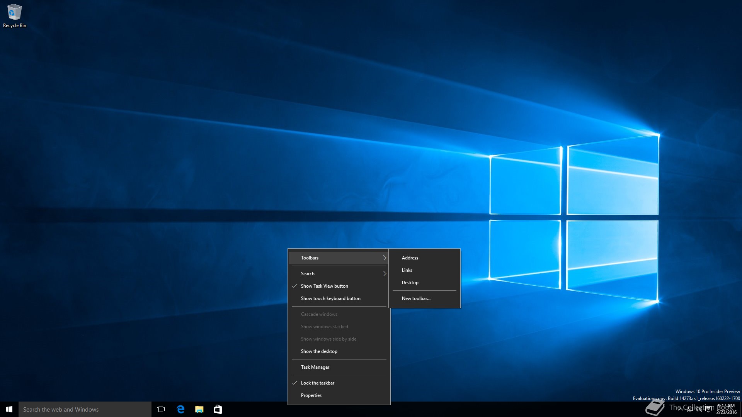Choose New toolbar... in submenu

[424, 298]
